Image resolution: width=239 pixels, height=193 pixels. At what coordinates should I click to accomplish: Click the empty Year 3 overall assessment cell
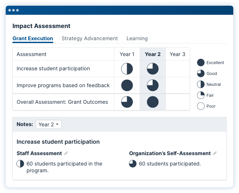178,102
